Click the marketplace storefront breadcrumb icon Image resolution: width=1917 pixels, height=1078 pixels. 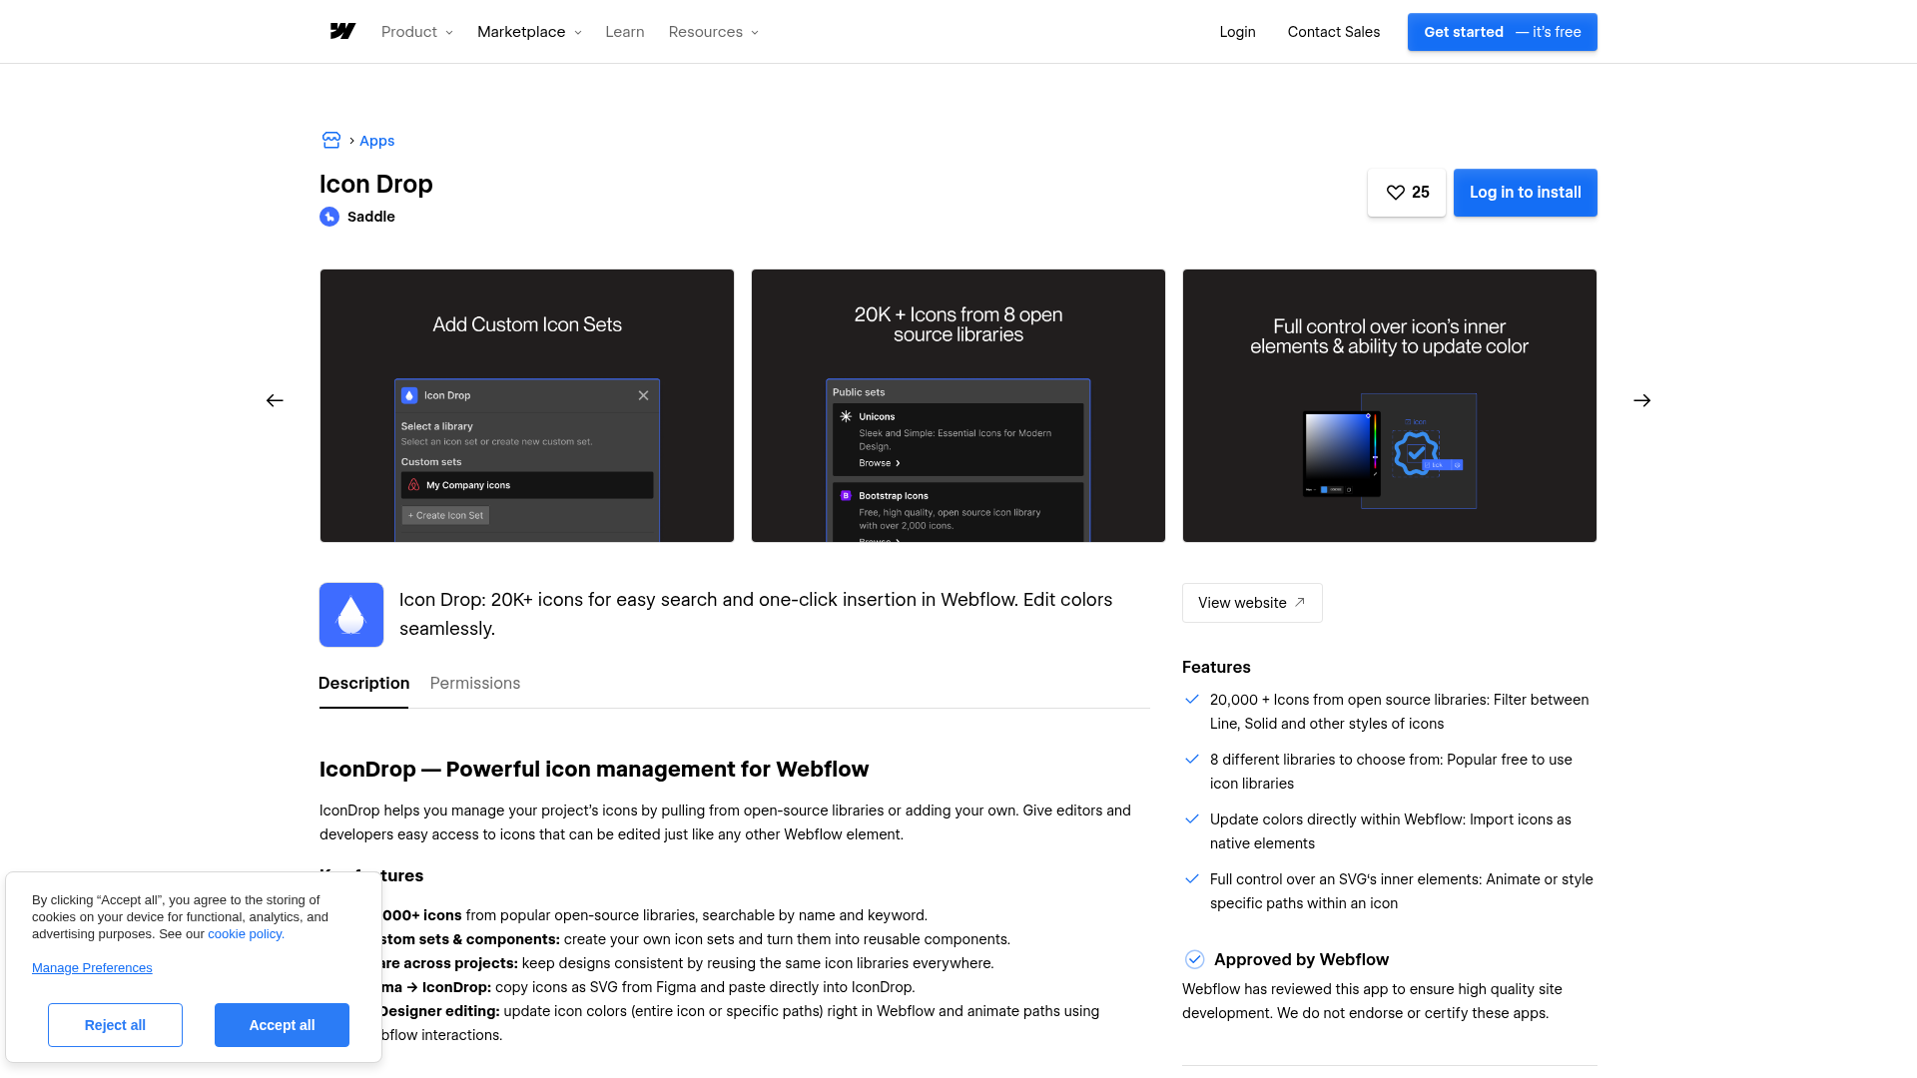point(331,141)
